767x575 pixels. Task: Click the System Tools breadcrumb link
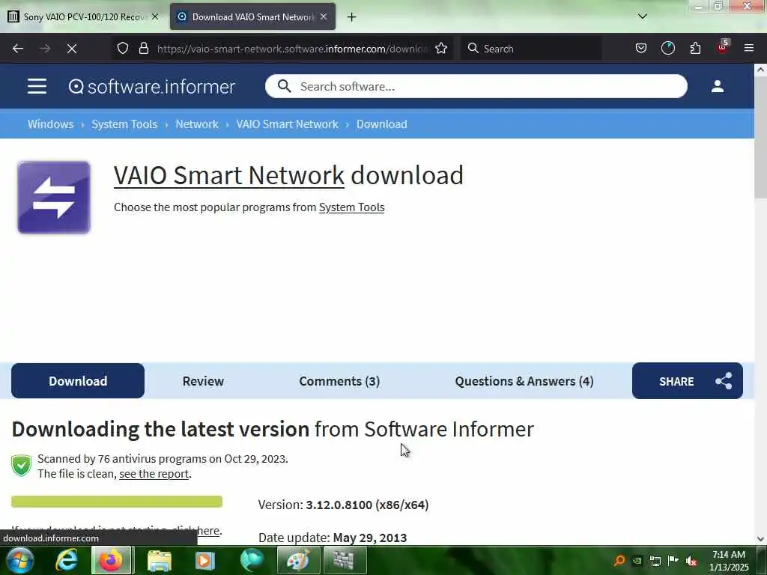coord(124,124)
